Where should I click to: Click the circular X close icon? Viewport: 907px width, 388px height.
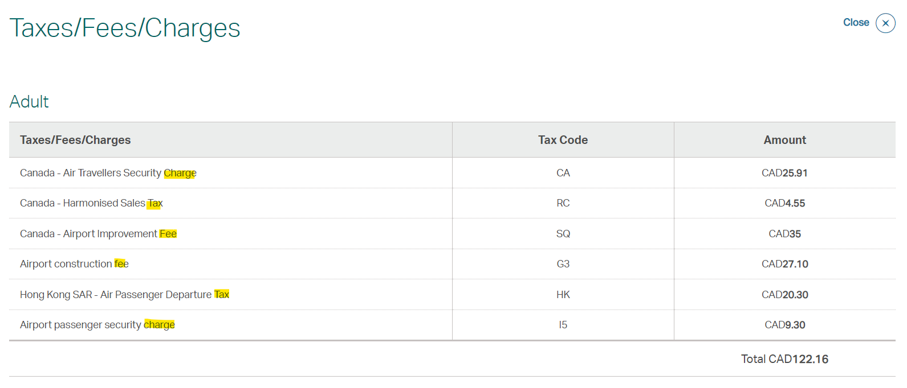point(885,23)
